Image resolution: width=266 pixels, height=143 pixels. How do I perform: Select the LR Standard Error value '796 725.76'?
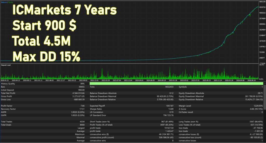(x=168, y=115)
